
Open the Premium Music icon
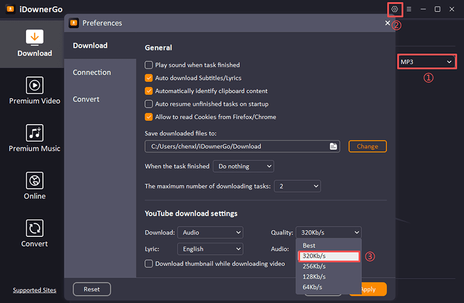coord(35,133)
